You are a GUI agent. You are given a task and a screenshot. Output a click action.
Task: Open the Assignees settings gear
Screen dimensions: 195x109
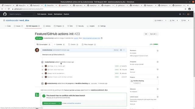click(x=158, y=62)
